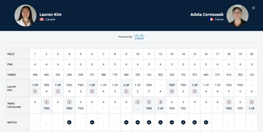Open the Lauren Kim player name link
This screenshot has width=263, height=132.
pos(50,15)
